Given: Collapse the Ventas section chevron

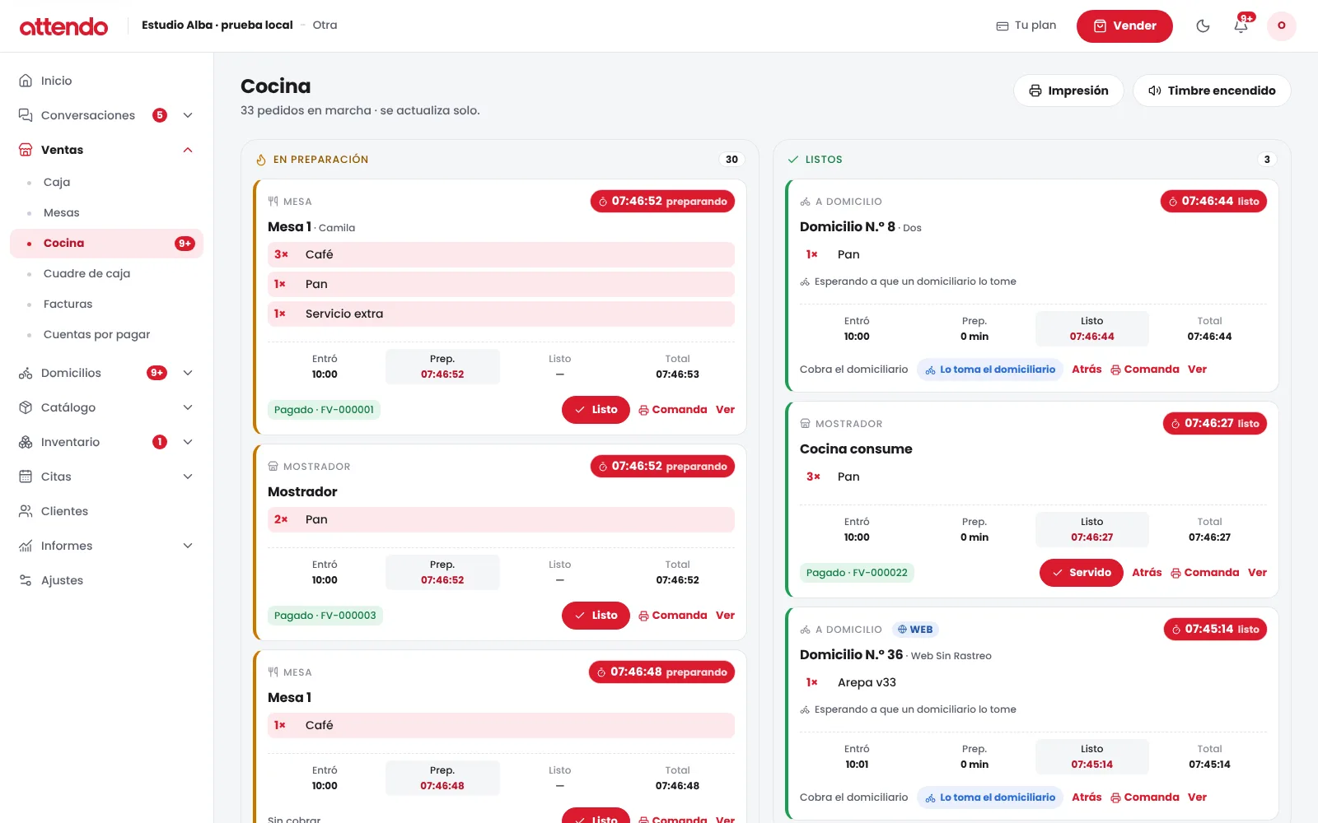Looking at the screenshot, I should click(188, 150).
